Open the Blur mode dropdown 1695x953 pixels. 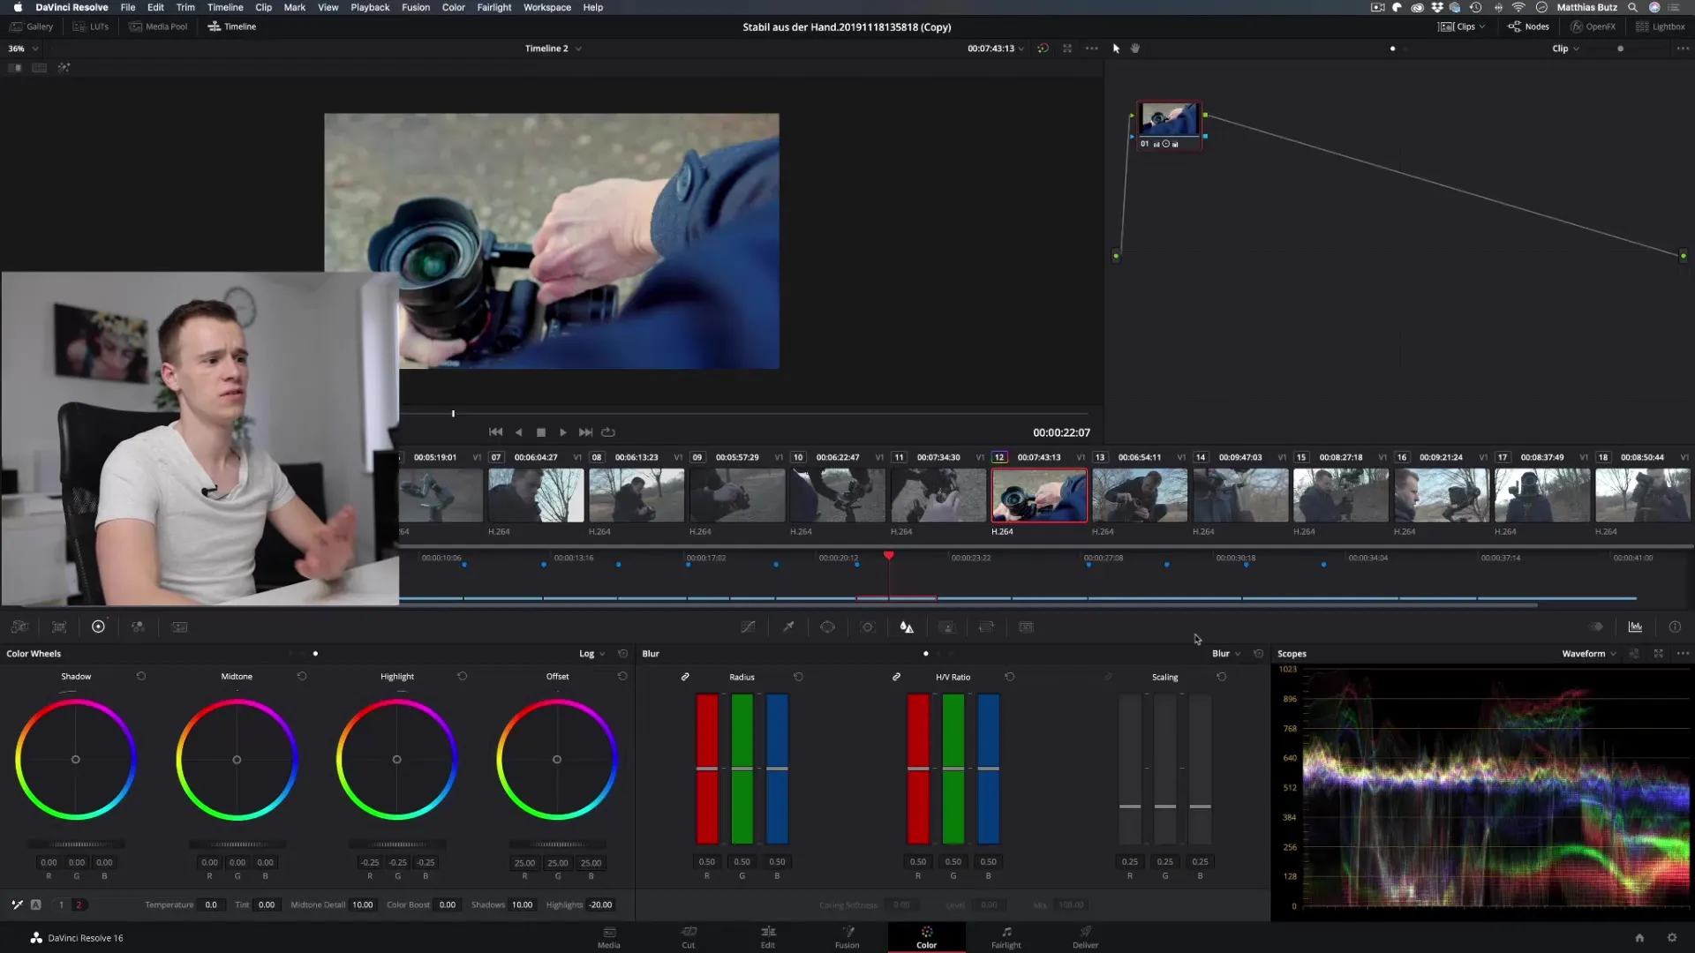click(x=1226, y=654)
